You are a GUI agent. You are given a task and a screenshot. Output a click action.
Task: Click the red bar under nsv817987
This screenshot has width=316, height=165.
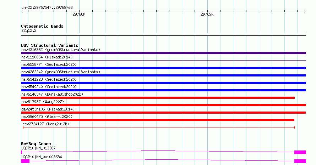coord(163,105)
